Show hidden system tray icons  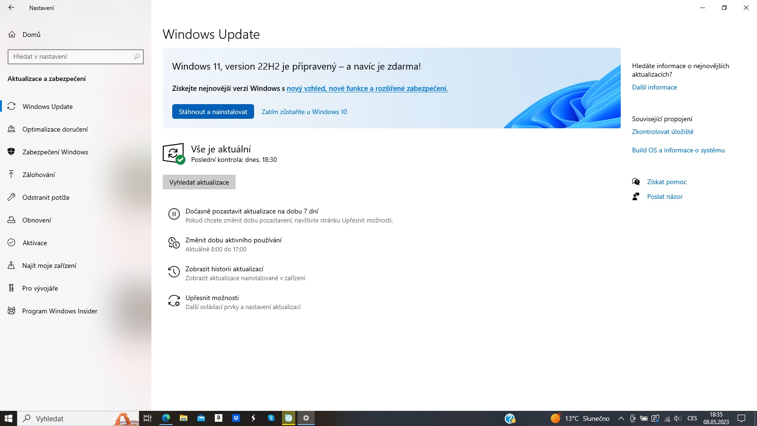[621, 418]
